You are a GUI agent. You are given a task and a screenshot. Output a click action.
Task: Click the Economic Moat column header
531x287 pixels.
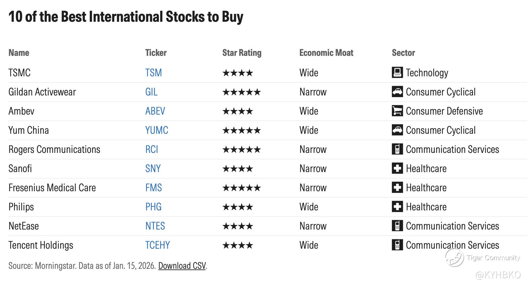326,53
